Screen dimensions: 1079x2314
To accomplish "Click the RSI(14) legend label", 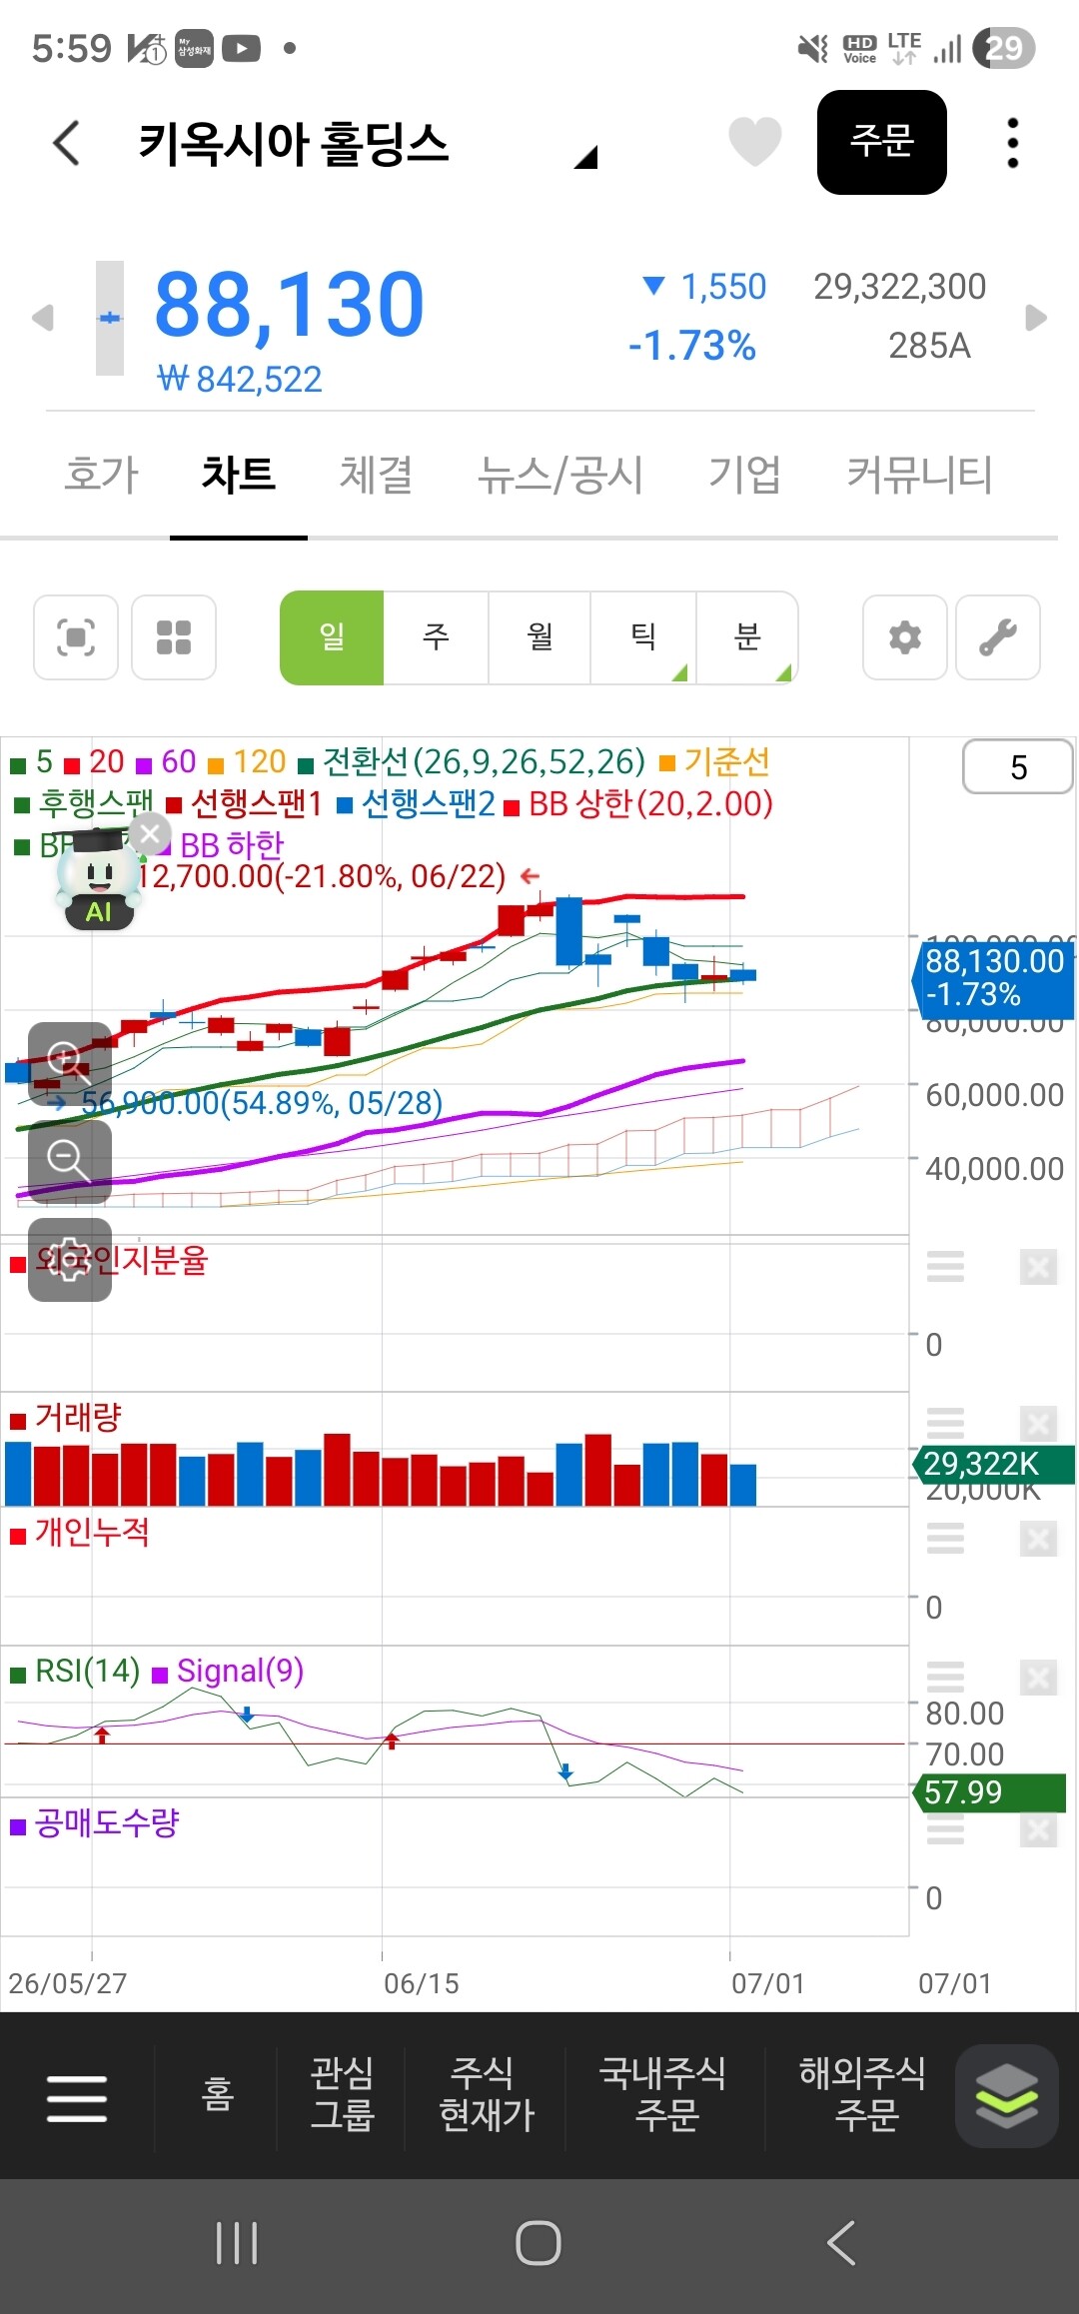I will click(76, 1671).
